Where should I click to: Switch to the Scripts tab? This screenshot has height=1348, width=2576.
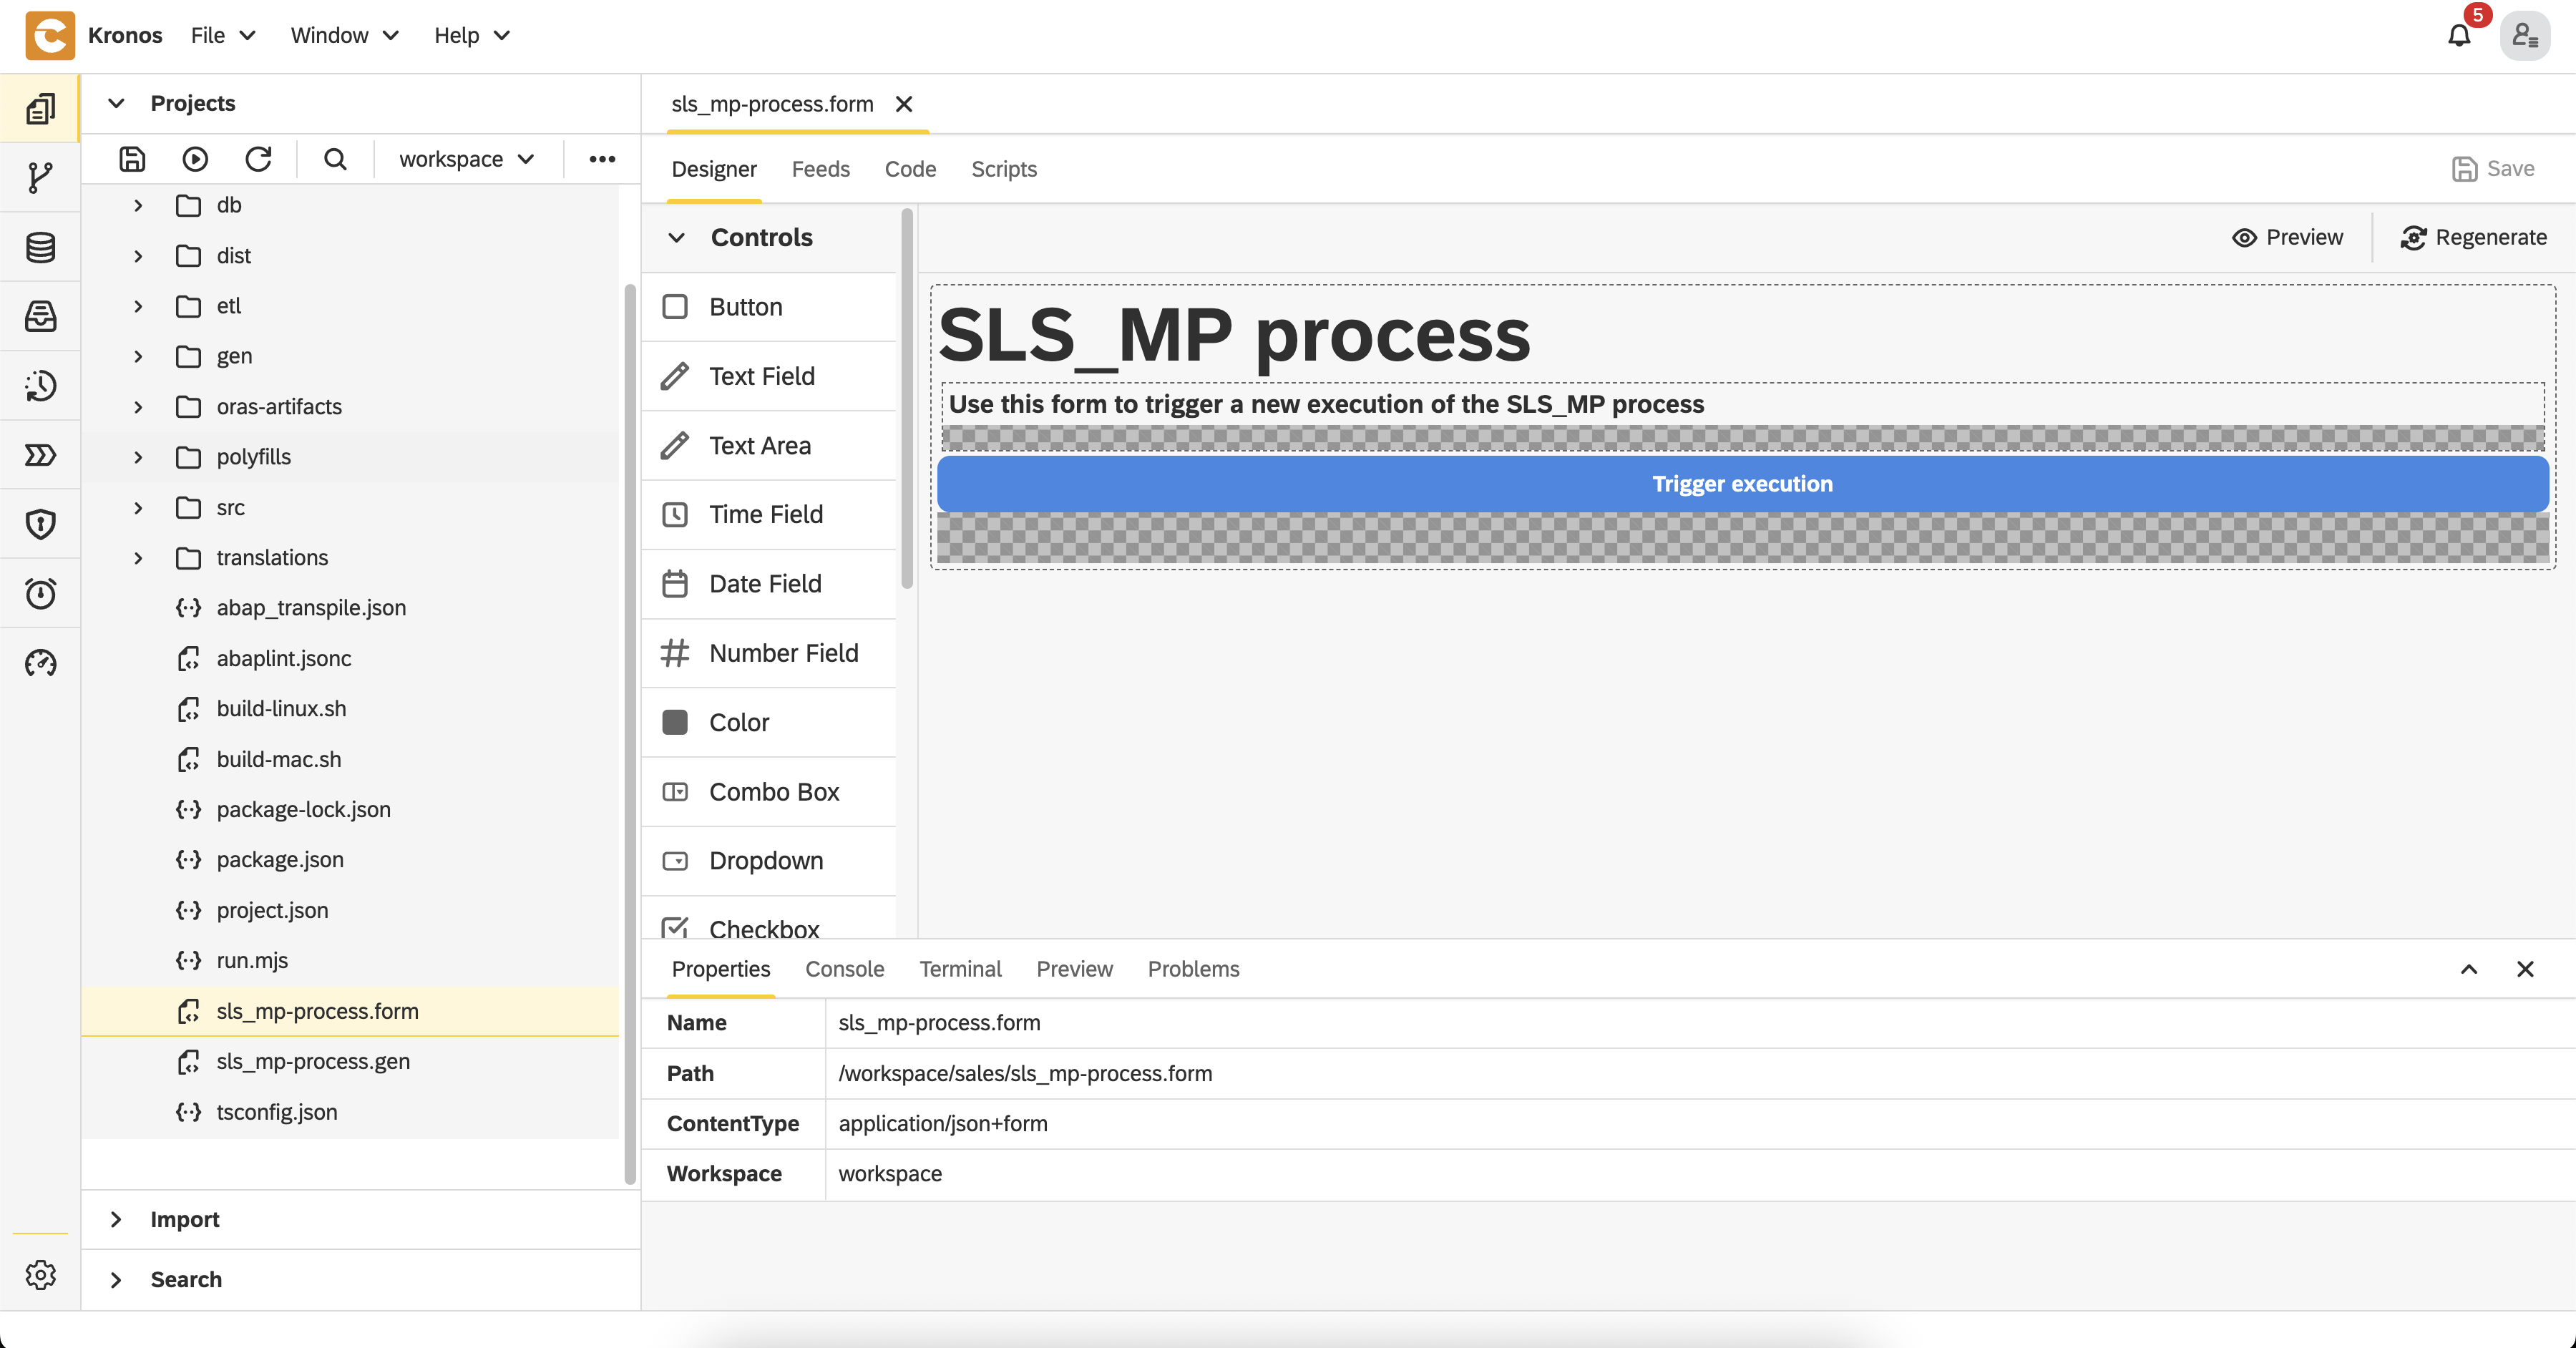point(1004,169)
